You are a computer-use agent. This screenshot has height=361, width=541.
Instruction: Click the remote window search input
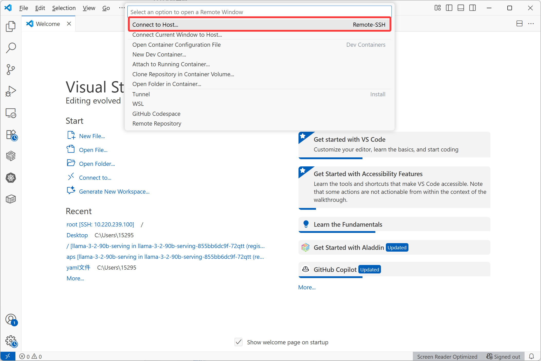tap(259, 12)
